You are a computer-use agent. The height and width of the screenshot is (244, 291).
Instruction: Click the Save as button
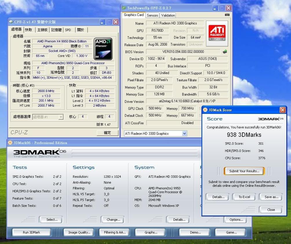point(271,197)
